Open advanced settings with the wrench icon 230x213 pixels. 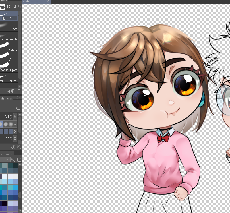(x=18, y=146)
